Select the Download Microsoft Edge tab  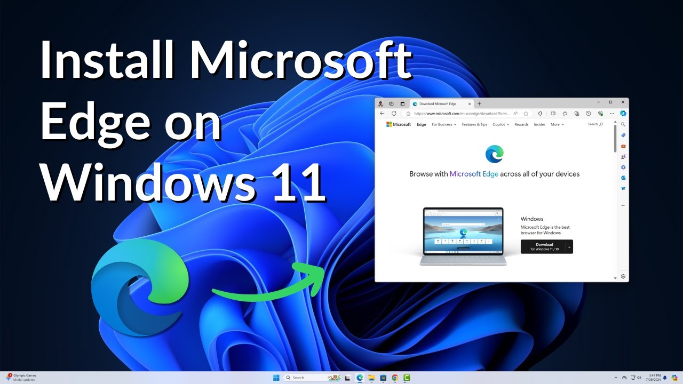click(x=442, y=104)
